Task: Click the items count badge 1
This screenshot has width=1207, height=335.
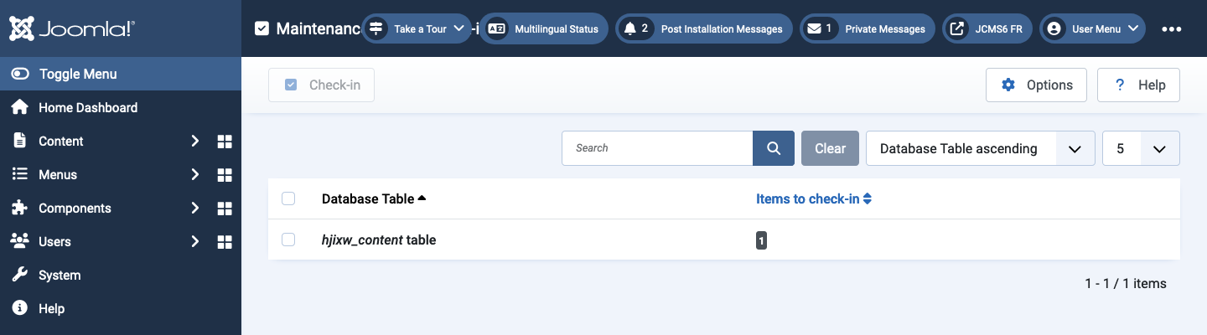Action: tap(761, 240)
